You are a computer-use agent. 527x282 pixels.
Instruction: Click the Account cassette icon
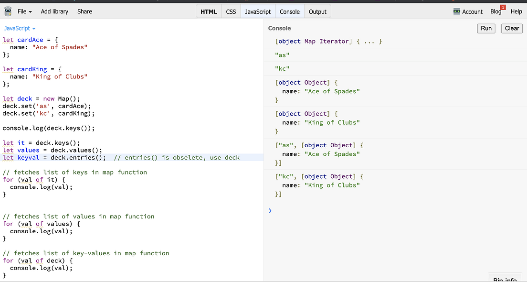pos(457,11)
